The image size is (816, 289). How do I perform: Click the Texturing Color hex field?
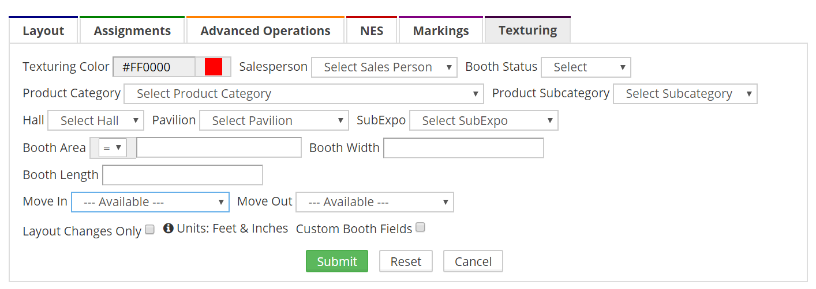(x=154, y=67)
